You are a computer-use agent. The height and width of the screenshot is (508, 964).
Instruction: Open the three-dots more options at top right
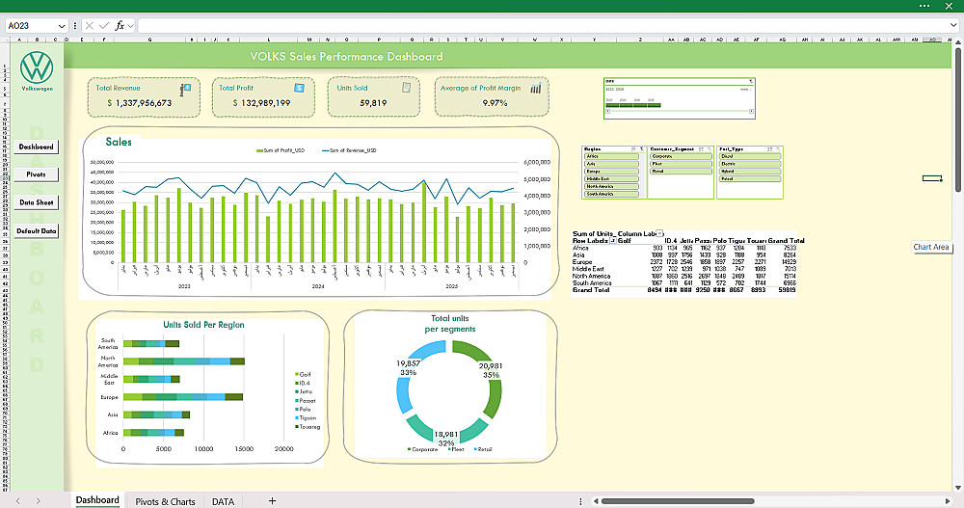click(x=924, y=6)
